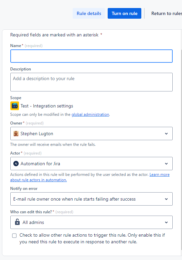Screen dimensions: 182x260
Task: Click Stephen Lugton's avatar picture
Action: (16, 134)
